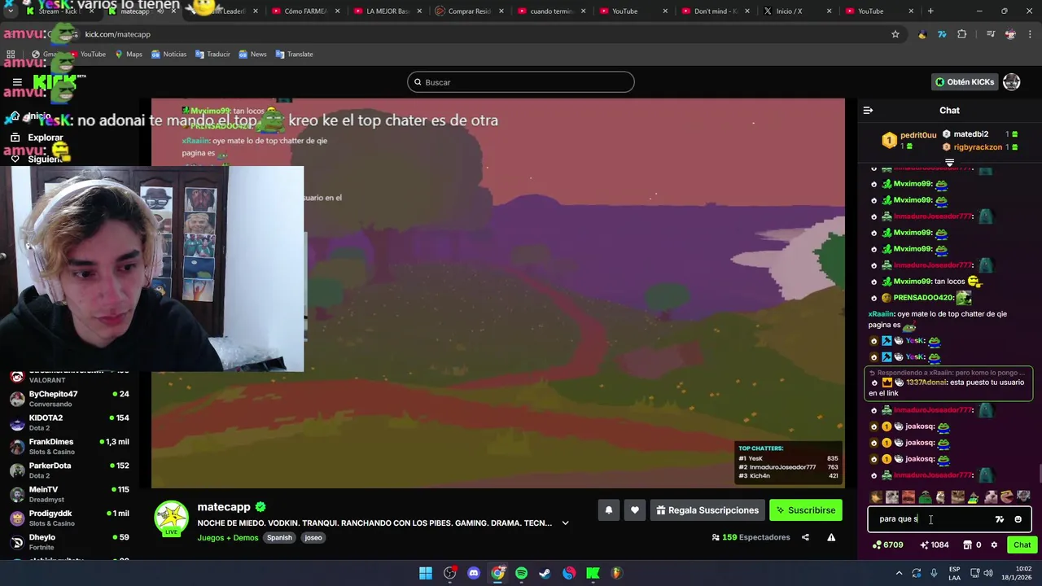Open Spotify from the taskbar

coord(521,573)
